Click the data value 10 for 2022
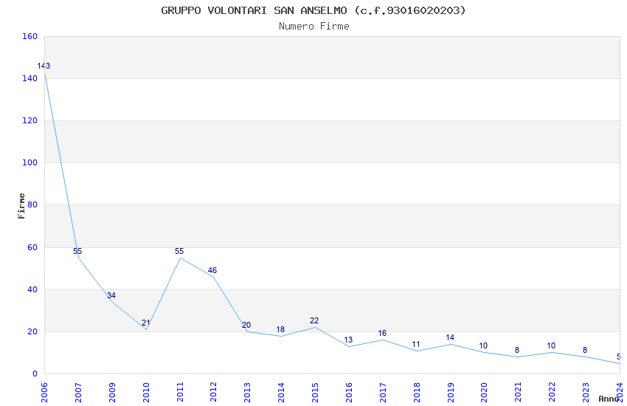Image resolution: width=627 pixels, height=406 pixels. pos(551,346)
